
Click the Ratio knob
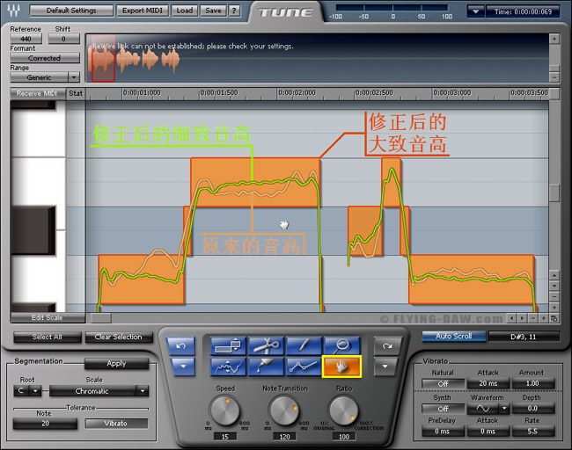click(x=343, y=411)
